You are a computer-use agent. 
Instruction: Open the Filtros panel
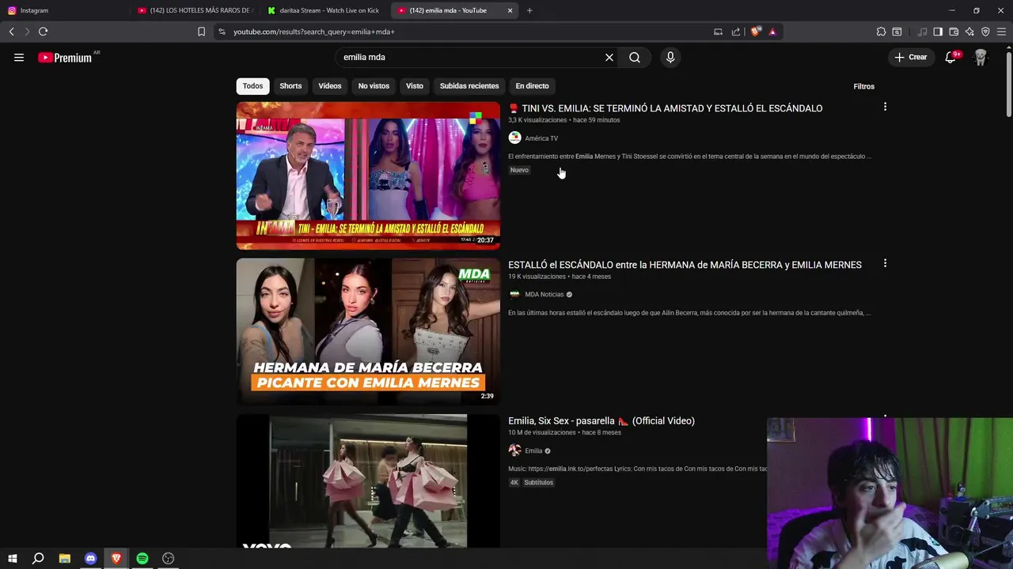coord(863,86)
